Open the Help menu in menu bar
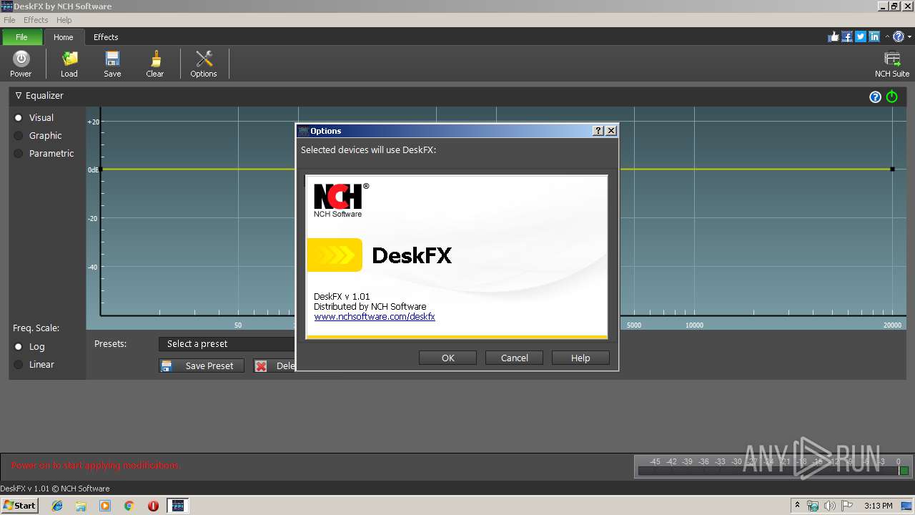This screenshot has width=915, height=515. (x=64, y=20)
